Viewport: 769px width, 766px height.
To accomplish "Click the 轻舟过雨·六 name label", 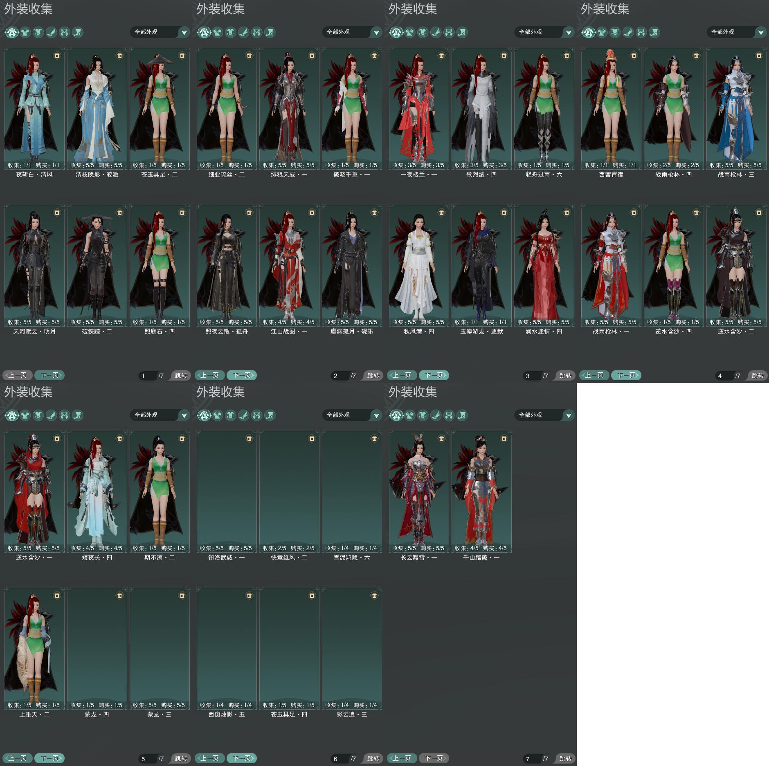I will coord(544,175).
